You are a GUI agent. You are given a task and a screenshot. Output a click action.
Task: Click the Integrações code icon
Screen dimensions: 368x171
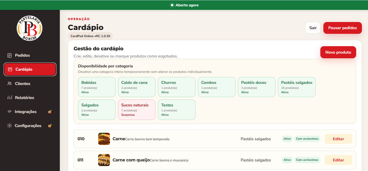coord(10,112)
